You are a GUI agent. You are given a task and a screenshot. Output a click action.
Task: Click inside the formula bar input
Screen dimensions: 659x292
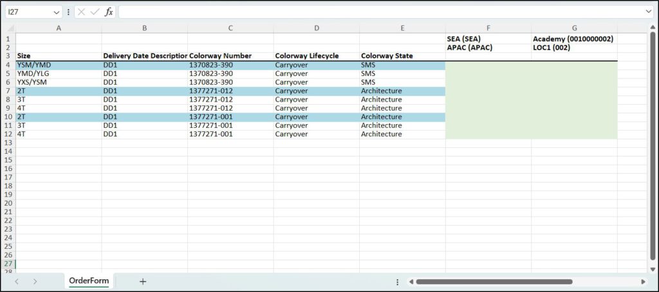coord(380,12)
